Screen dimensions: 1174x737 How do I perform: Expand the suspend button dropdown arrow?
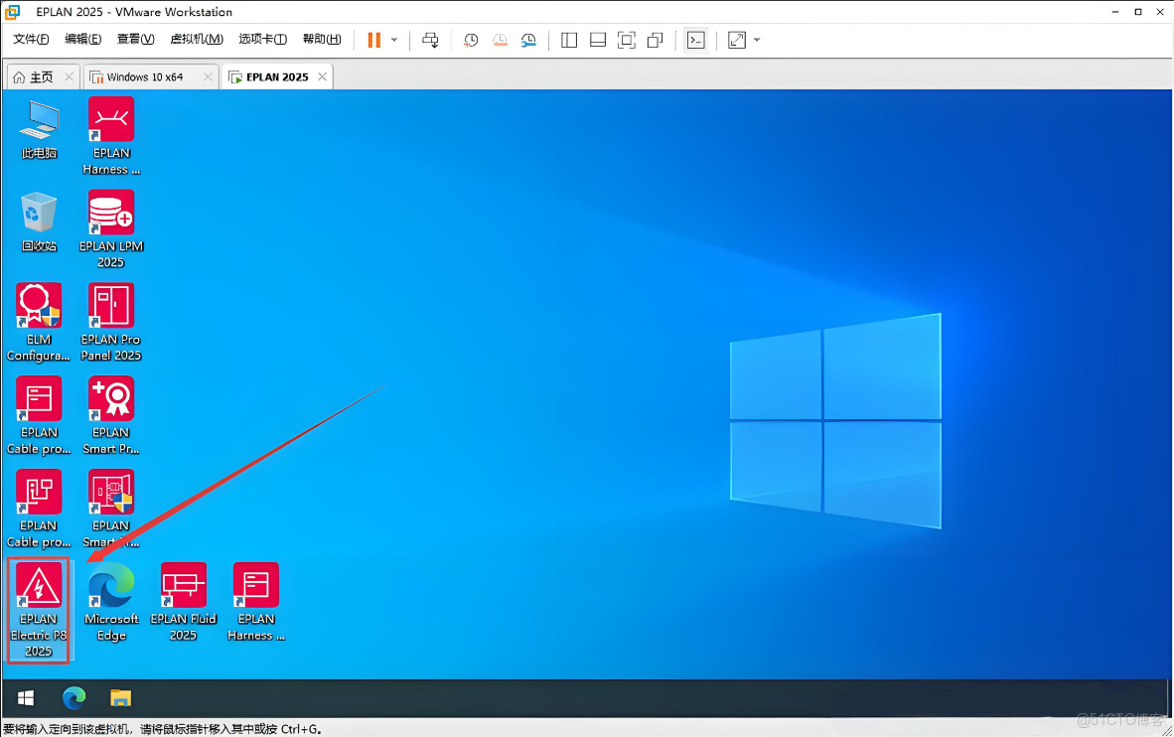pyautogui.click(x=394, y=40)
